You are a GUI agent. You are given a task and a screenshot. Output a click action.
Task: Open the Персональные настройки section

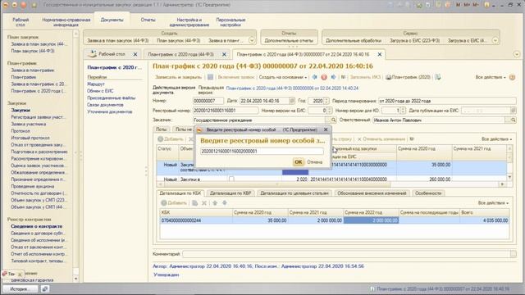(x=231, y=22)
